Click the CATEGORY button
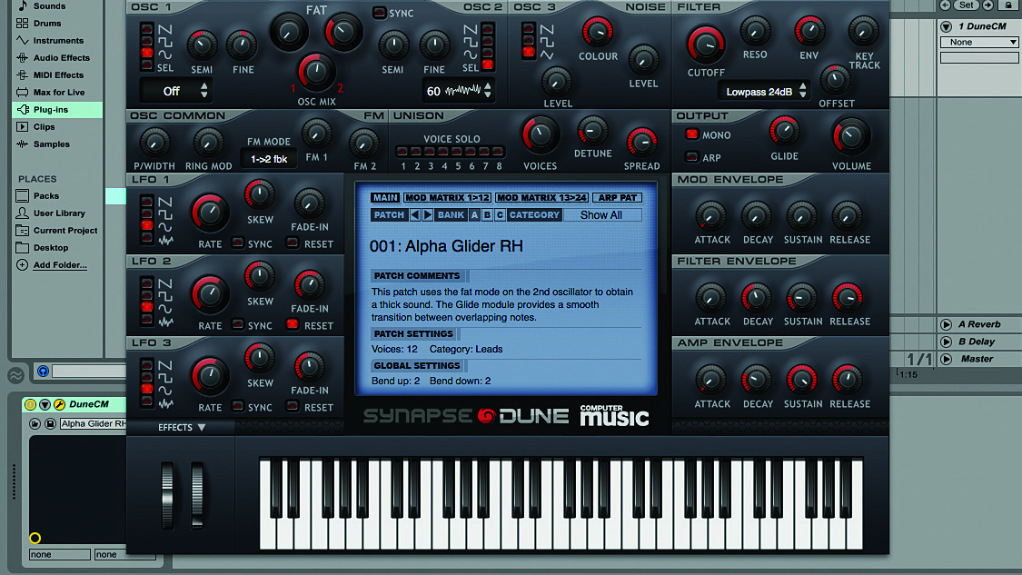The image size is (1022, 575). pos(534,214)
